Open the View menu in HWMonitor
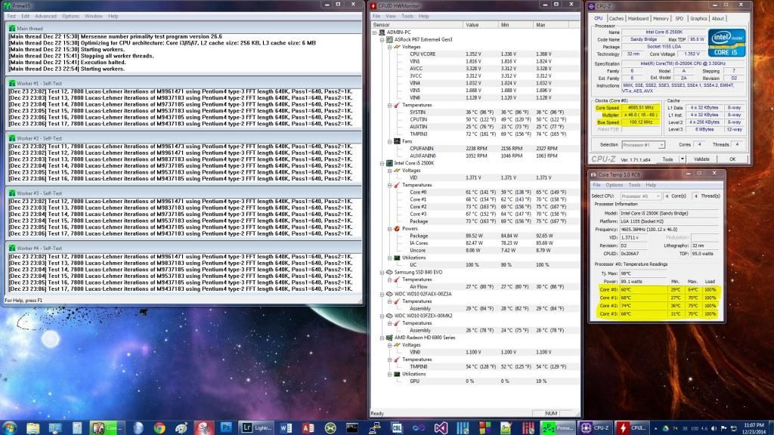 391,17
